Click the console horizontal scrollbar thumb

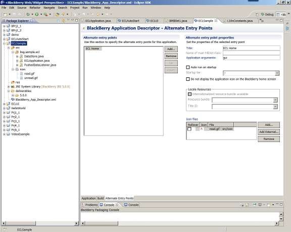tap(102, 223)
